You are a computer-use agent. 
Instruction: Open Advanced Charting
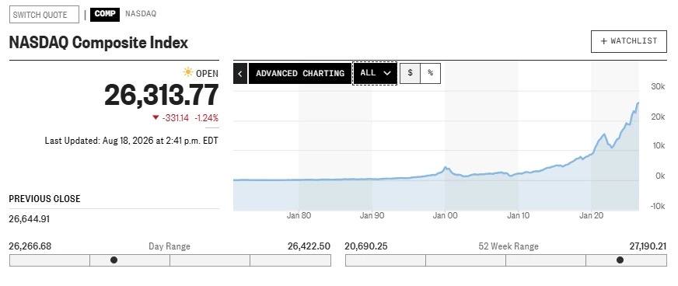(x=300, y=74)
